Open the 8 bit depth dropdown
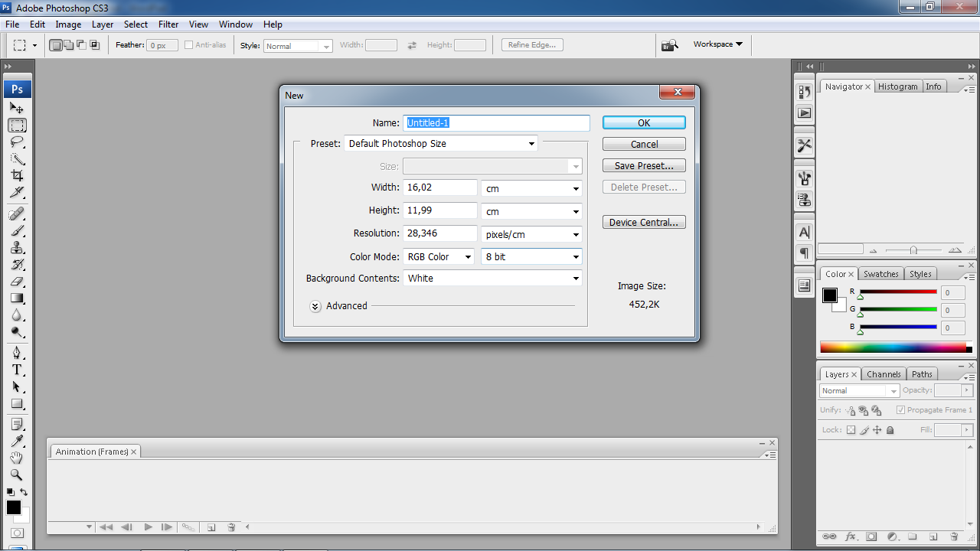This screenshot has height=551, width=980. pyautogui.click(x=531, y=257)
